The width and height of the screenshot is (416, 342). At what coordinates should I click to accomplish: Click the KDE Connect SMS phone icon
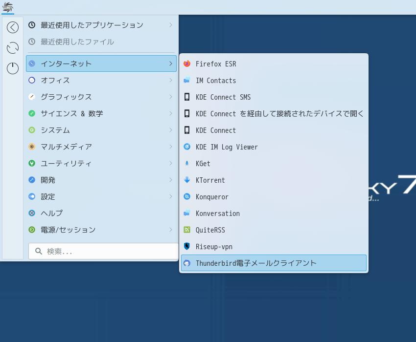(187, 97)
